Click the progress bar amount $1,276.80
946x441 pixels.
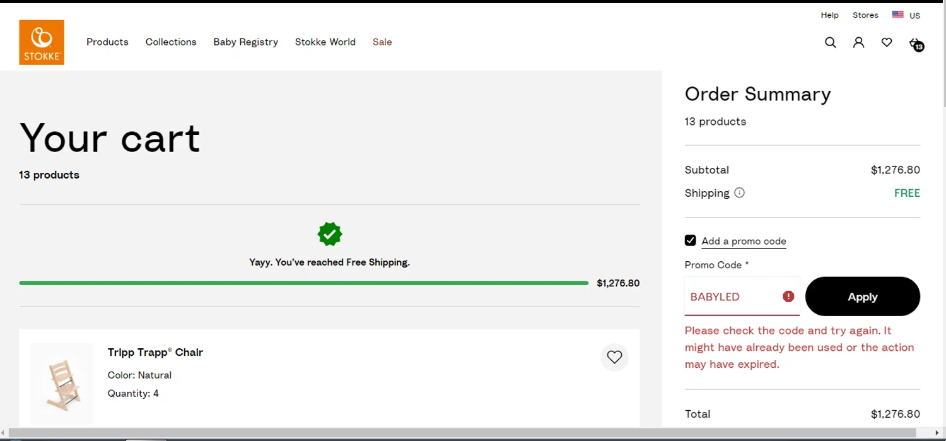click(618, 283)
